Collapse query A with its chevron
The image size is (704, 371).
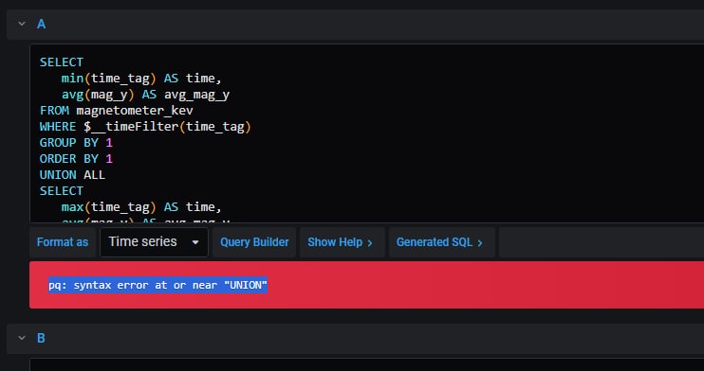[x=22, y=24]
